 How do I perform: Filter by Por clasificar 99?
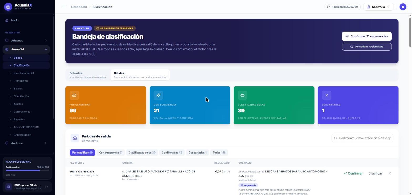point(83,153)
